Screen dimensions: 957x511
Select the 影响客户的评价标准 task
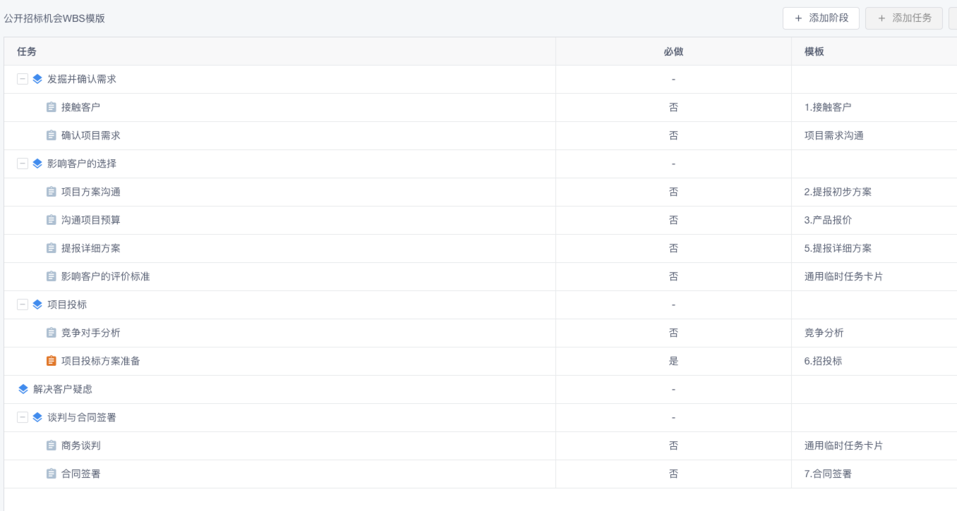(105, 276)
